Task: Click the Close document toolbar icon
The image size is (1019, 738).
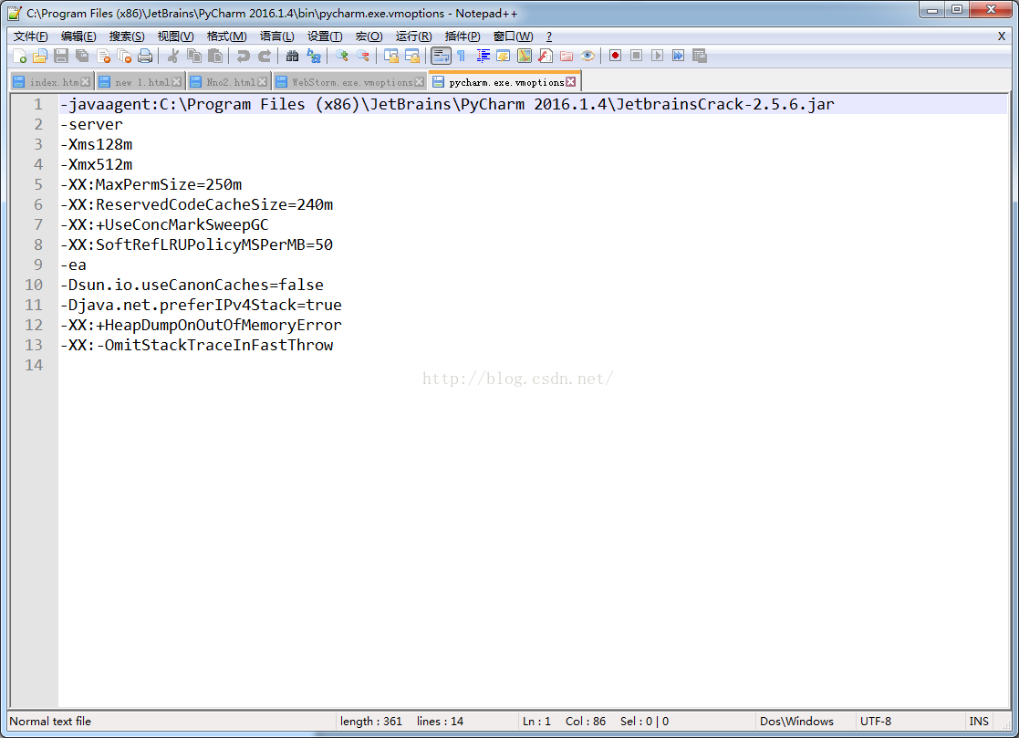Action: pyautogui.click(x=103, y=57)
